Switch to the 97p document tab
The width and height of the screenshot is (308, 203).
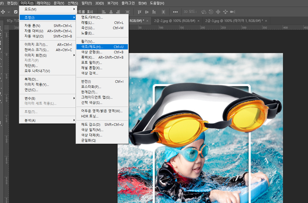(x=13, y=21)
